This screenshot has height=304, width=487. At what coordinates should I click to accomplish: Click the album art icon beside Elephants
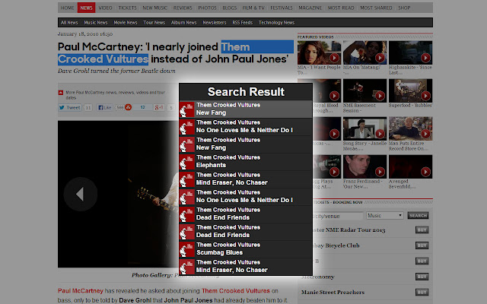187,162
